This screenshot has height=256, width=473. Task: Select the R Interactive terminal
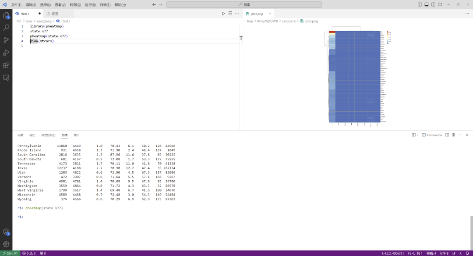point(432,135)
